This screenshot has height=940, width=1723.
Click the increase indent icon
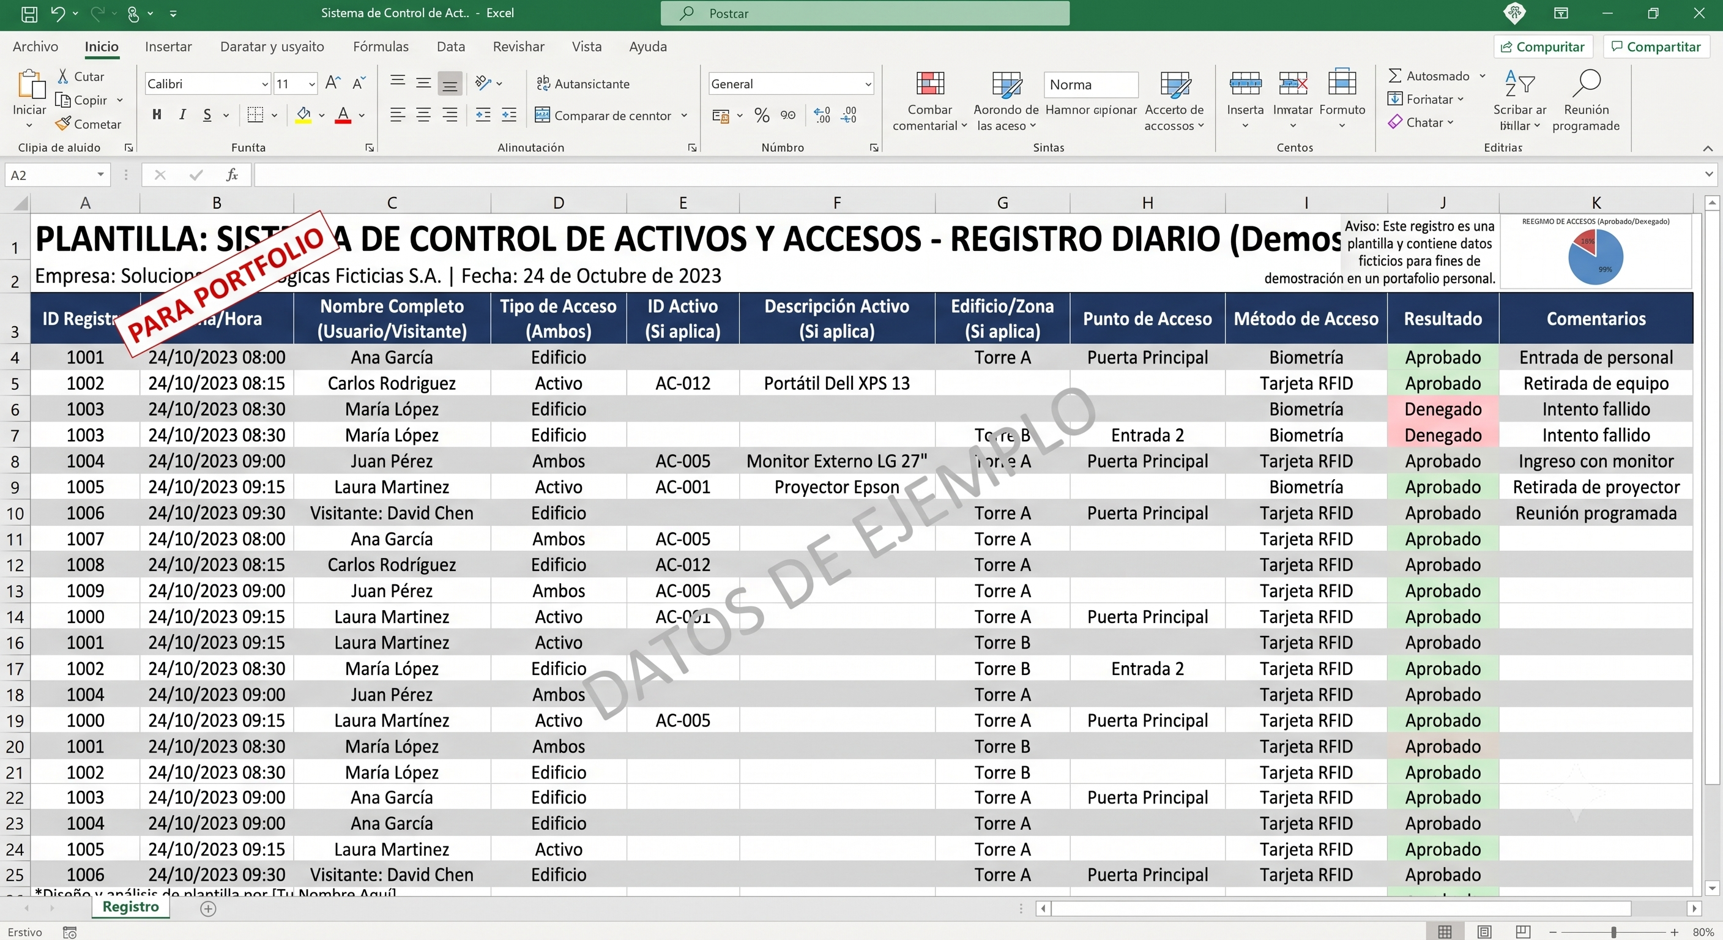509,115
